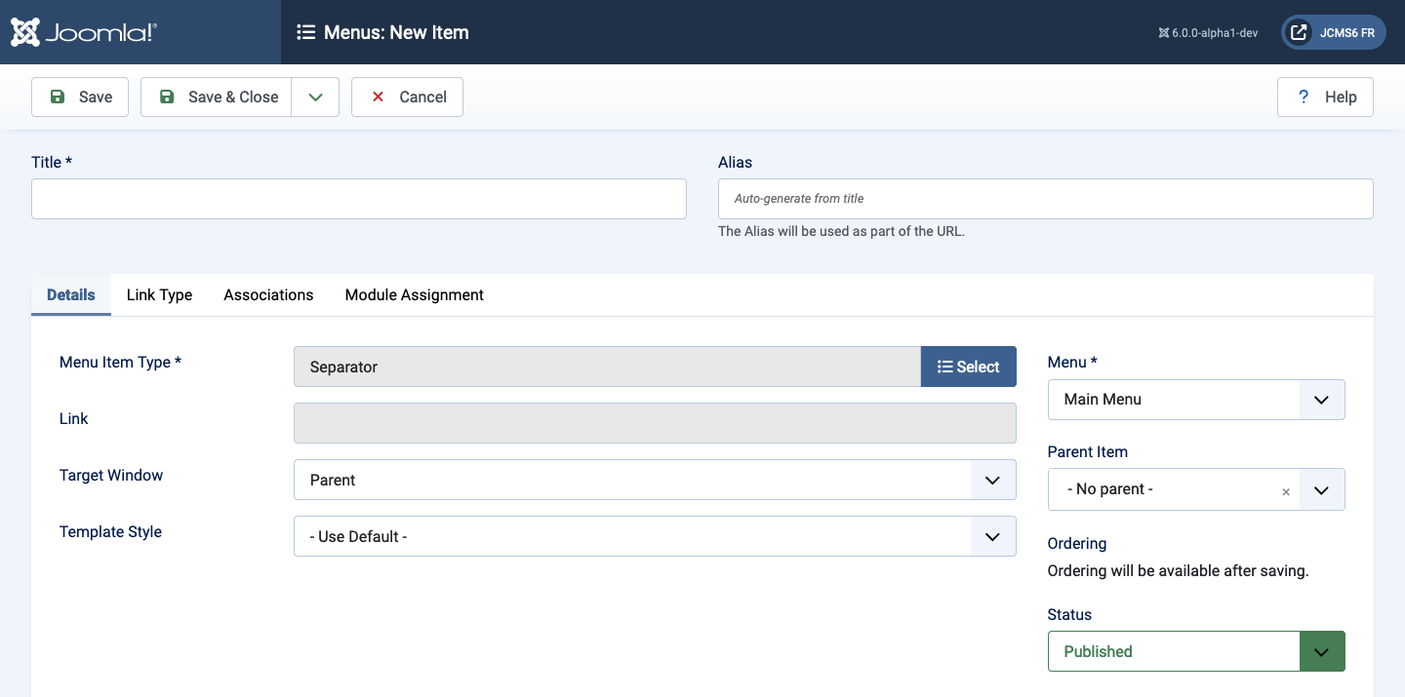This screenshot has width=1405, height=697.
Task: Open the Associations tab
Action: pos(268,294)
